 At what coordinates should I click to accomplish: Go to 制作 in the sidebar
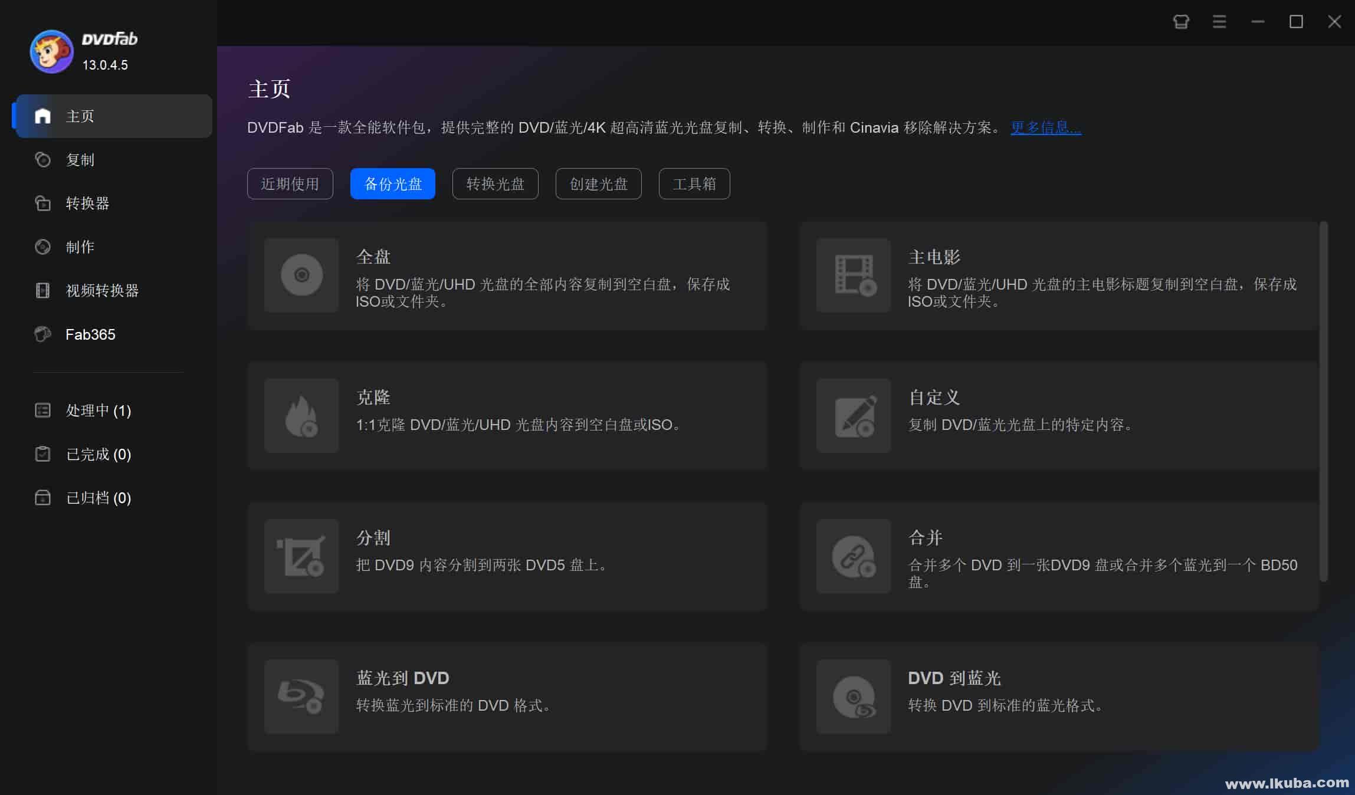80,247
